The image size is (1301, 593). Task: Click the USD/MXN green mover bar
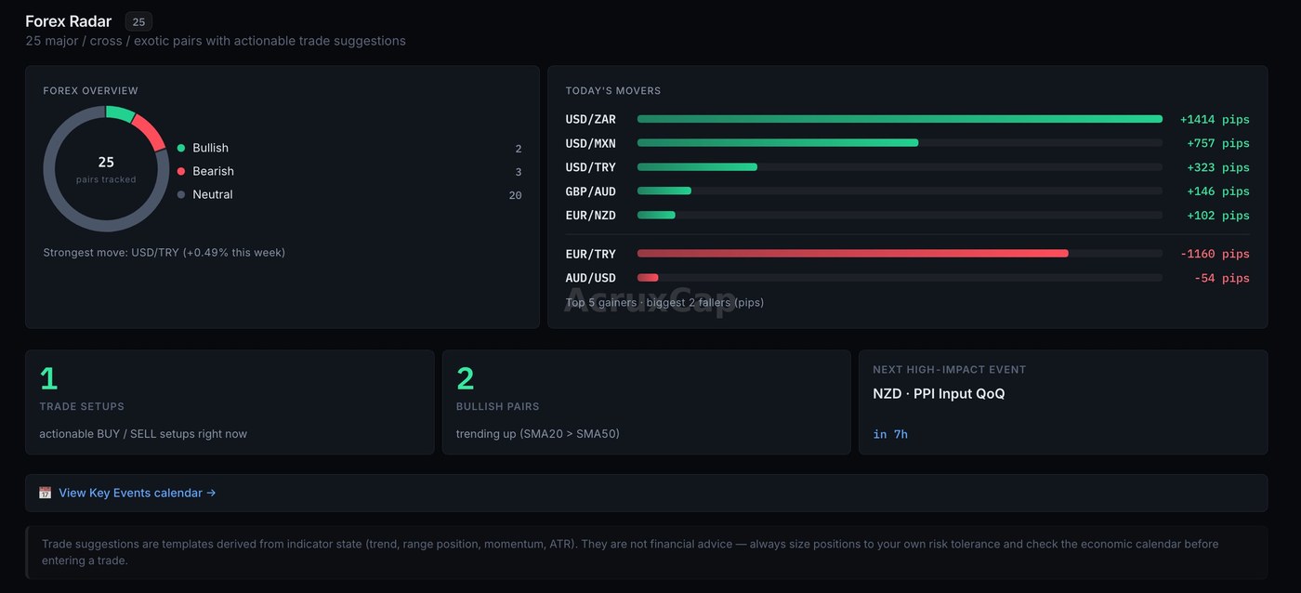[x=778, y=143]
